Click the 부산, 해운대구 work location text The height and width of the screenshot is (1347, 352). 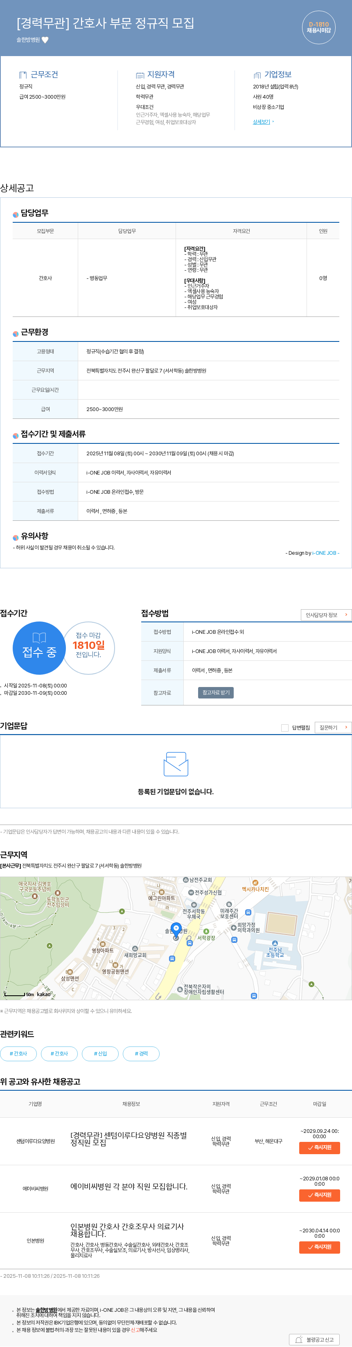[x=269, y=1141]
